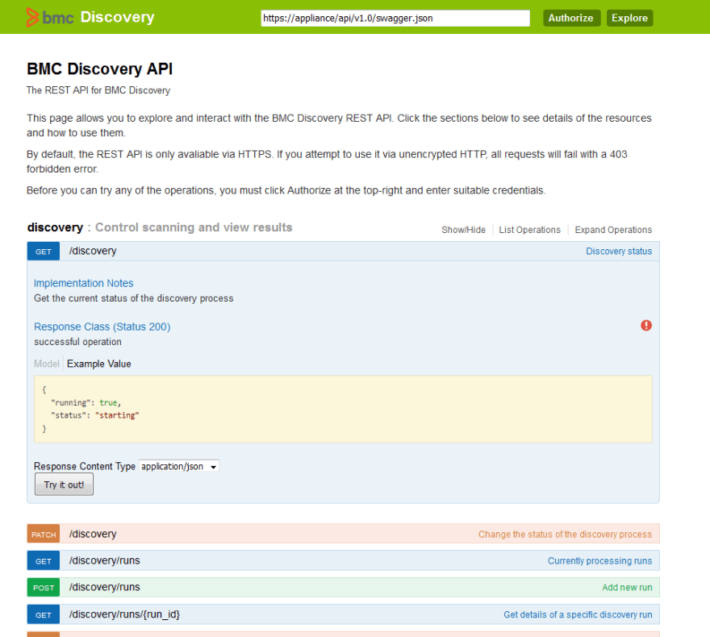Click 'The REST API for BMC Discovery' subtitle
This screenshot has height=637, width=710.
click(98, 90)
